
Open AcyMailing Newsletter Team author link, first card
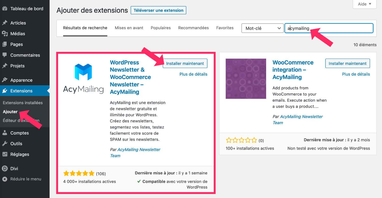point(135,153)
